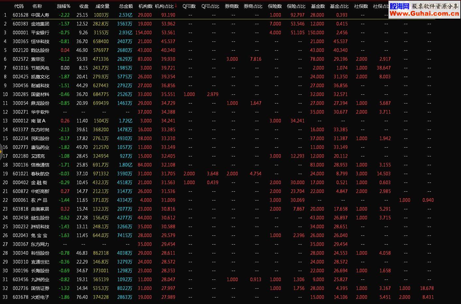Sort by the 保险占比 column header
The width and height of the screenshot is (461, 304).
click(296, 6)
